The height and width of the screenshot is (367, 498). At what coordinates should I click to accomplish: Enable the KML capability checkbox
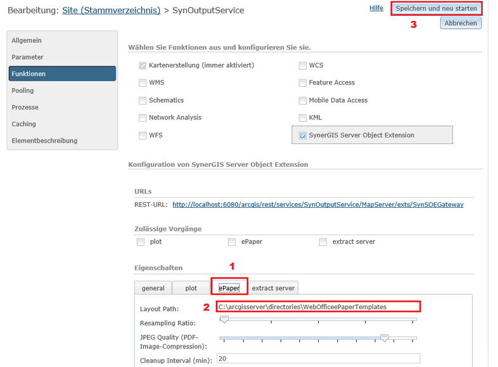[302, 117]
